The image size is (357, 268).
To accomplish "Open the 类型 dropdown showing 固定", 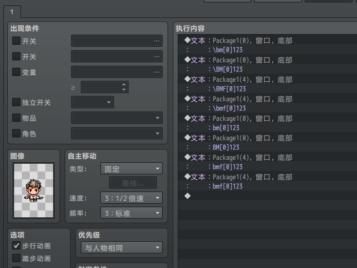I will (x=132, y=169).
